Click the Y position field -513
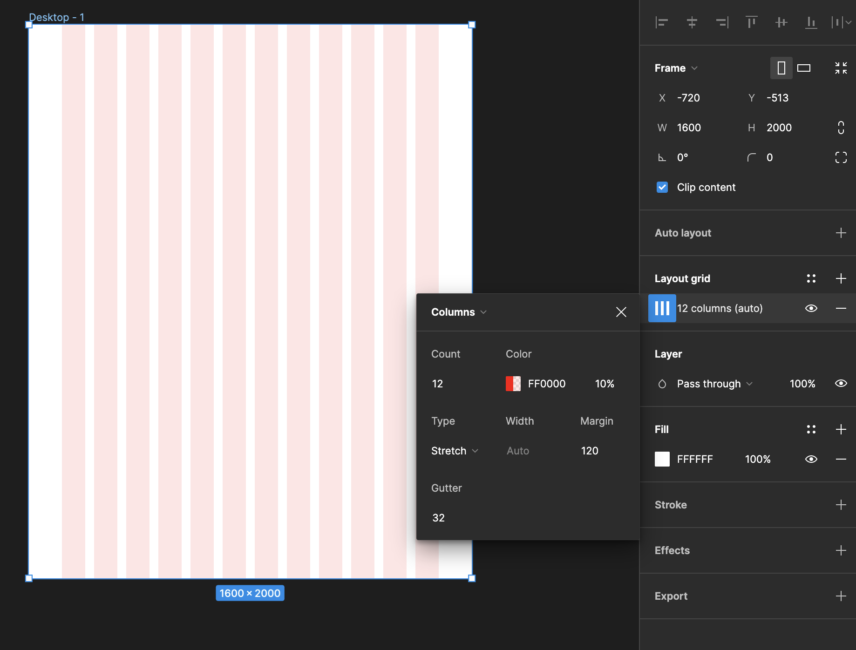856x650 pixels. coord(778,98)
